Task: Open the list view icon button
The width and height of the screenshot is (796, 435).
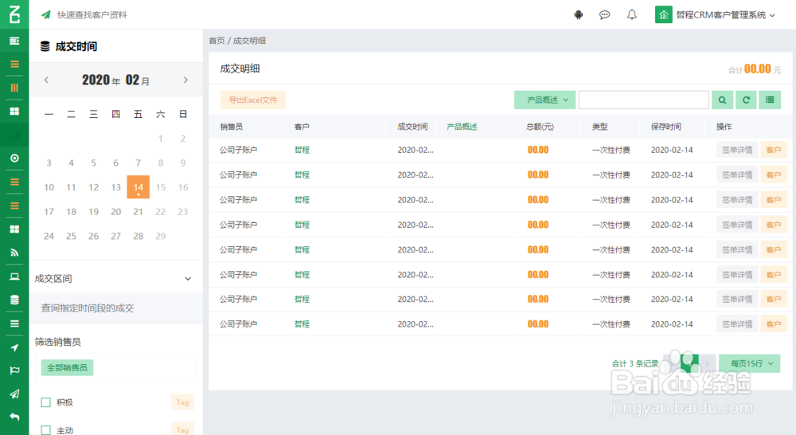Action: [x=770, y=100]
